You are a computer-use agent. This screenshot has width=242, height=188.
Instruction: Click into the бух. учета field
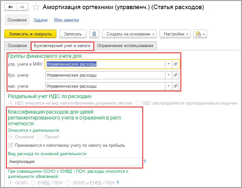[x=105, y=75]
